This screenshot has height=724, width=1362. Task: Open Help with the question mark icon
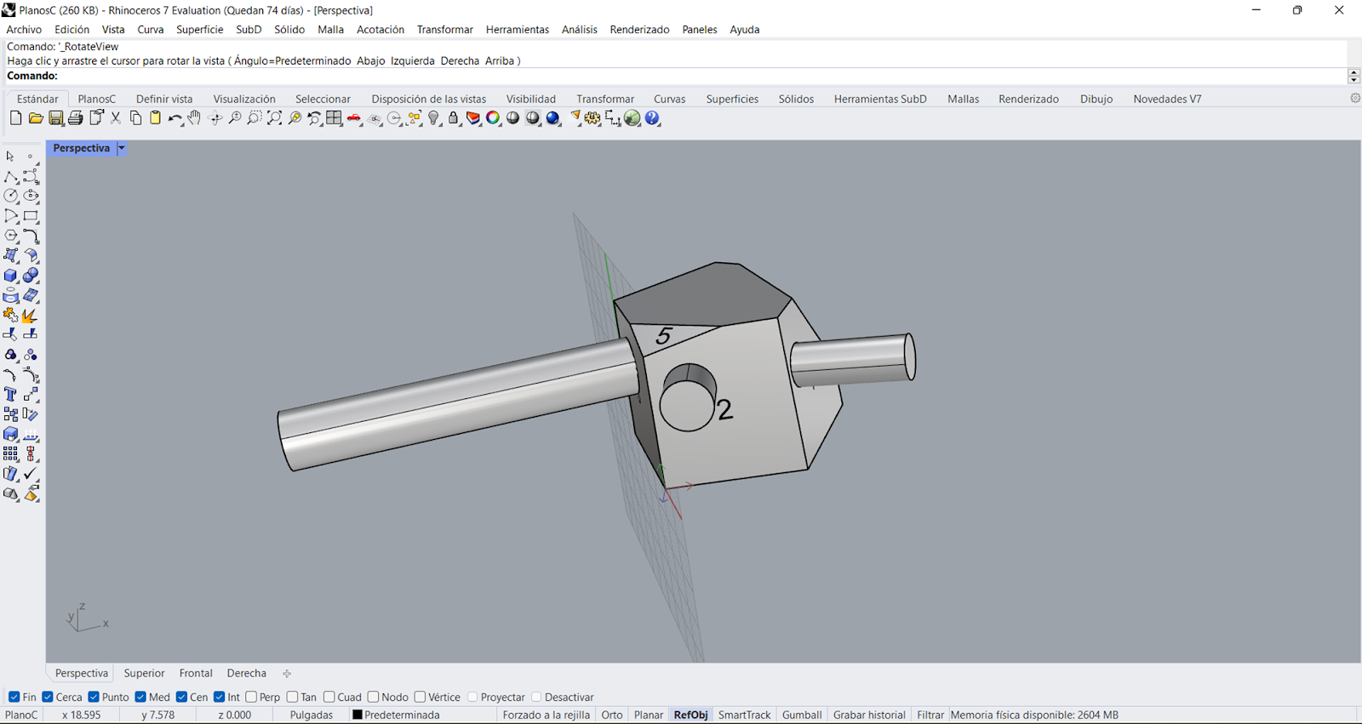pyautogui.click(x=653, y=118)
